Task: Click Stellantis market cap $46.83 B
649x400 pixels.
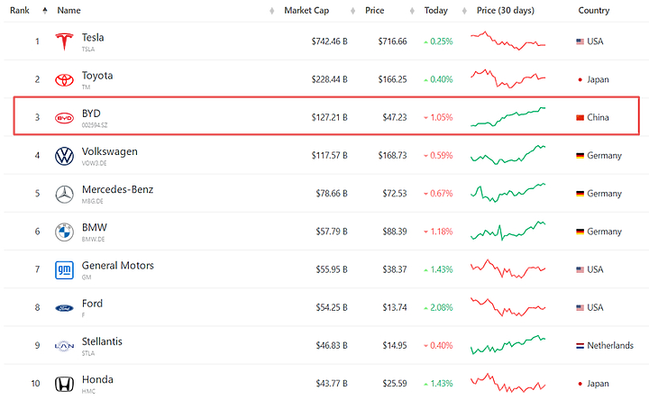Action: pyautogui.click(x=332, y=345)
